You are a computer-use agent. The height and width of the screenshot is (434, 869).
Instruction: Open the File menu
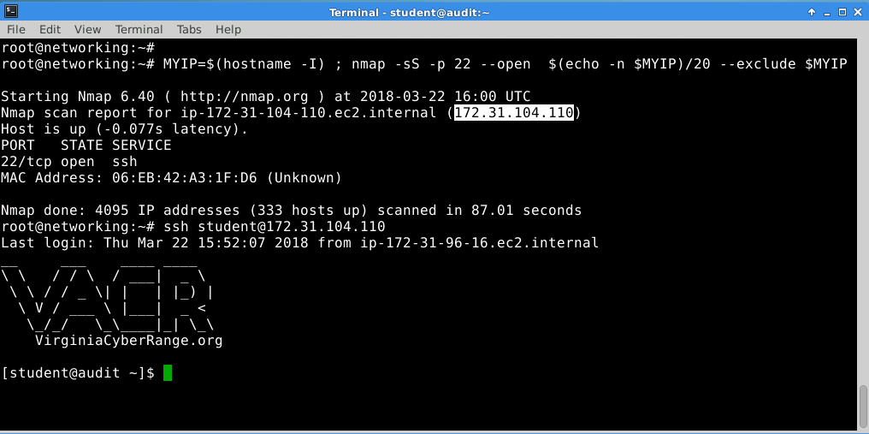coord(16,29)
